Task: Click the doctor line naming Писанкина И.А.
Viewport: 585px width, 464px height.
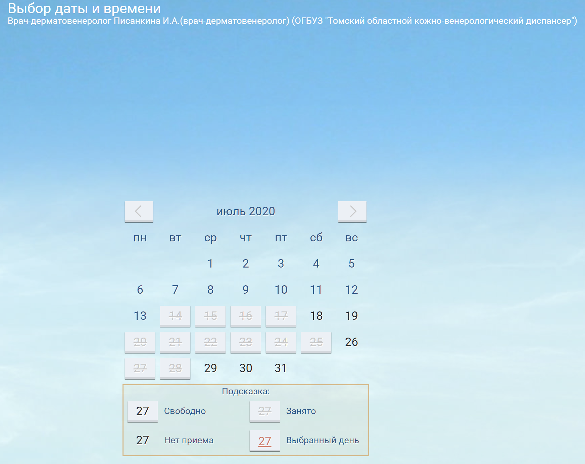Action: (x=292, y=21)
